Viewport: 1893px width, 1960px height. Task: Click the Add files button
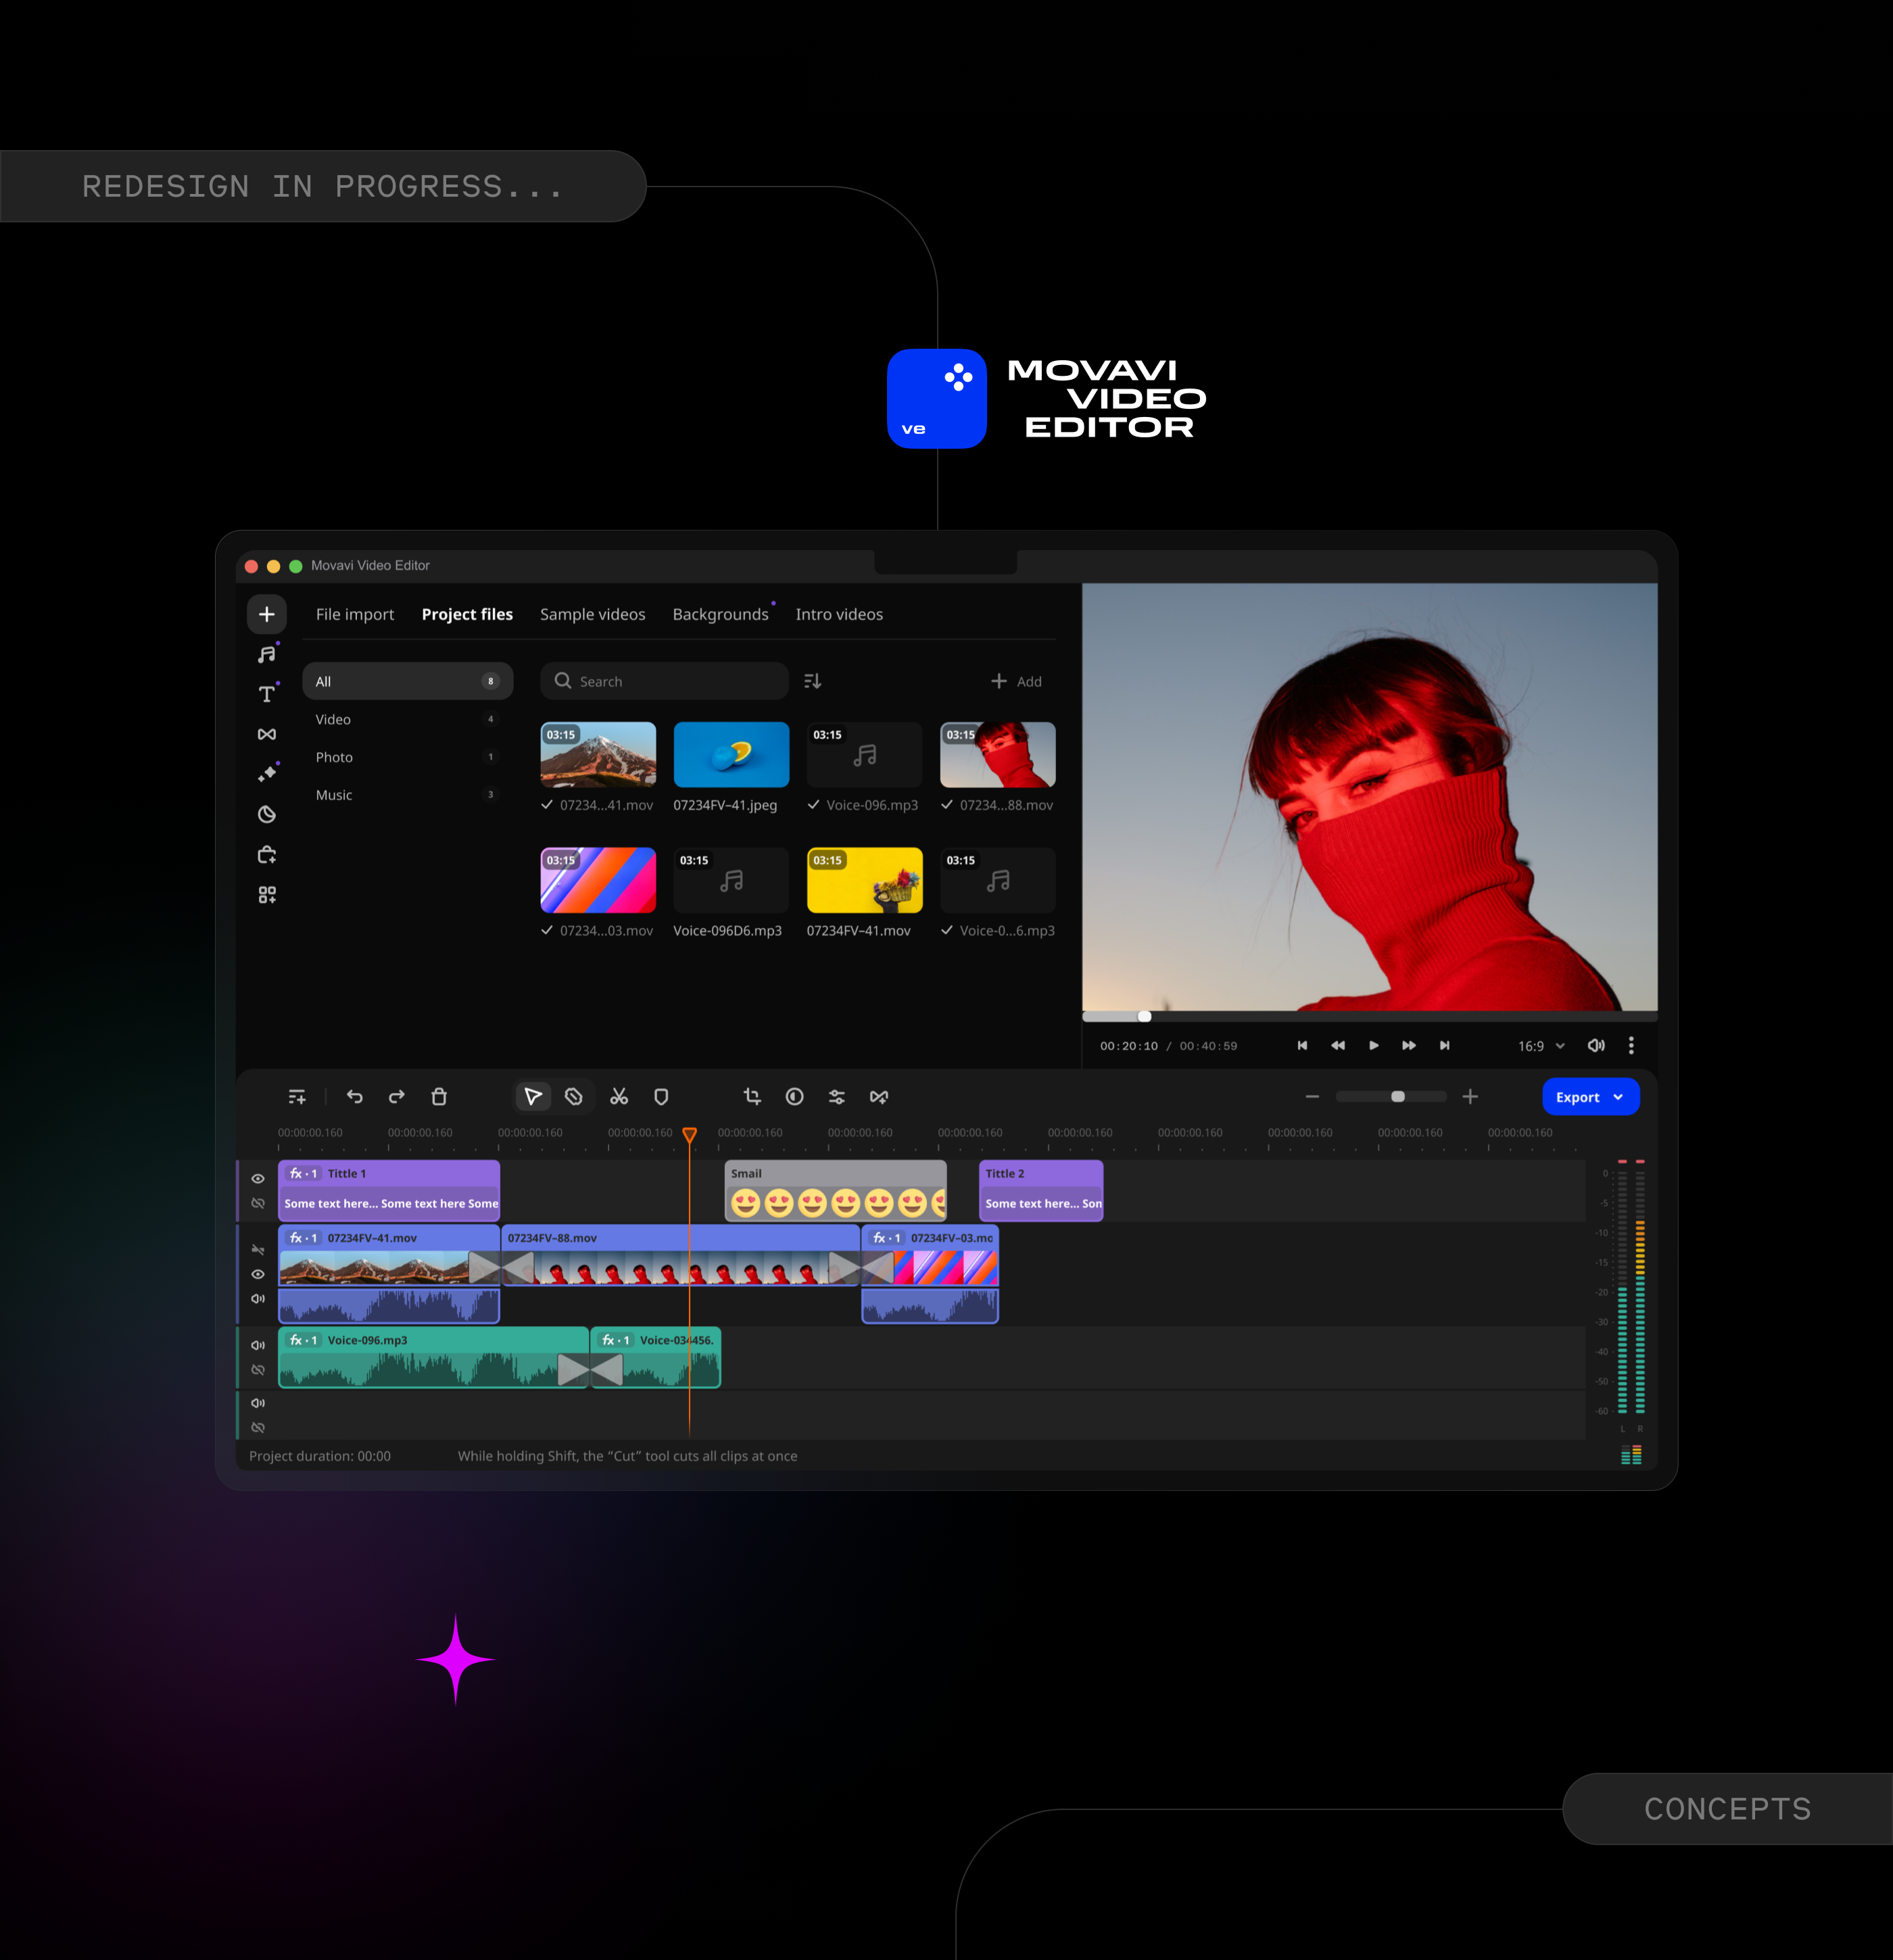[x=1017, y=681]
